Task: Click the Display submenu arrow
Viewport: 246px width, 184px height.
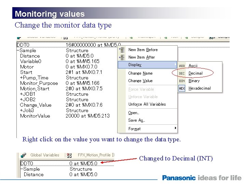Action: 175,64
